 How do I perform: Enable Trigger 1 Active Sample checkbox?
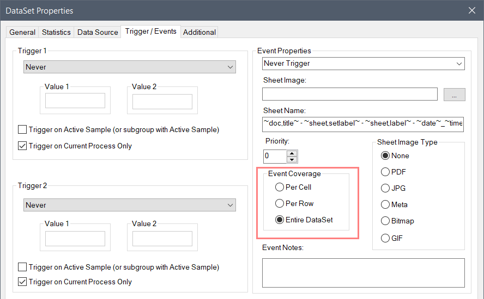click(22, 130)
